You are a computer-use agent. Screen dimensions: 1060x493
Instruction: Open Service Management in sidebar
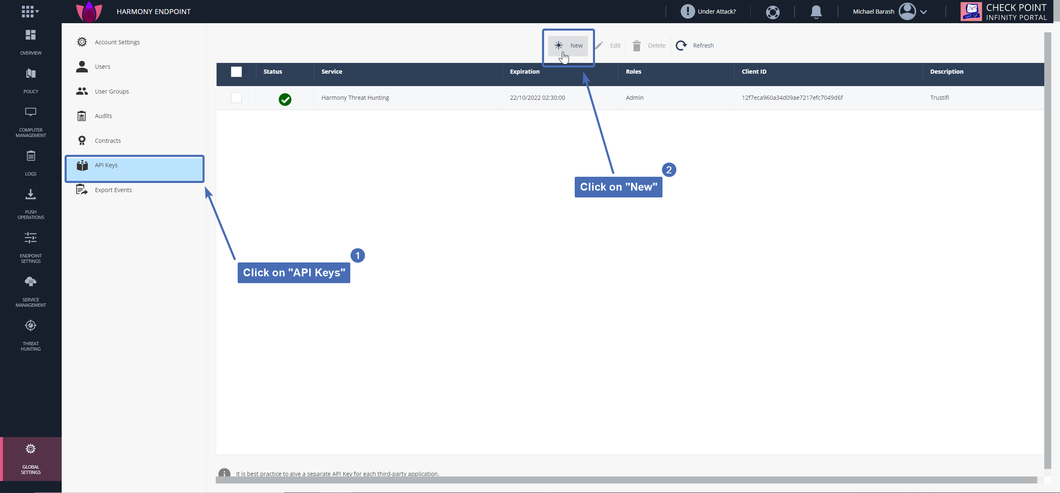click(x=31, y=292)
